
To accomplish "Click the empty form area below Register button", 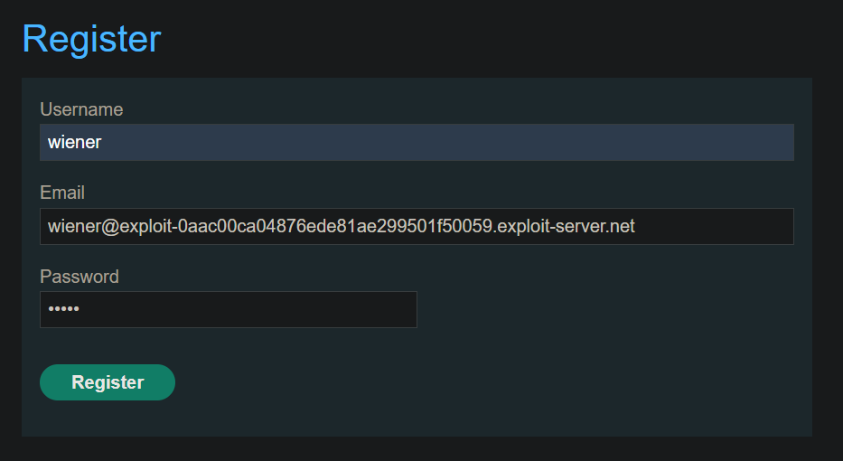I will tap(417, 419).
